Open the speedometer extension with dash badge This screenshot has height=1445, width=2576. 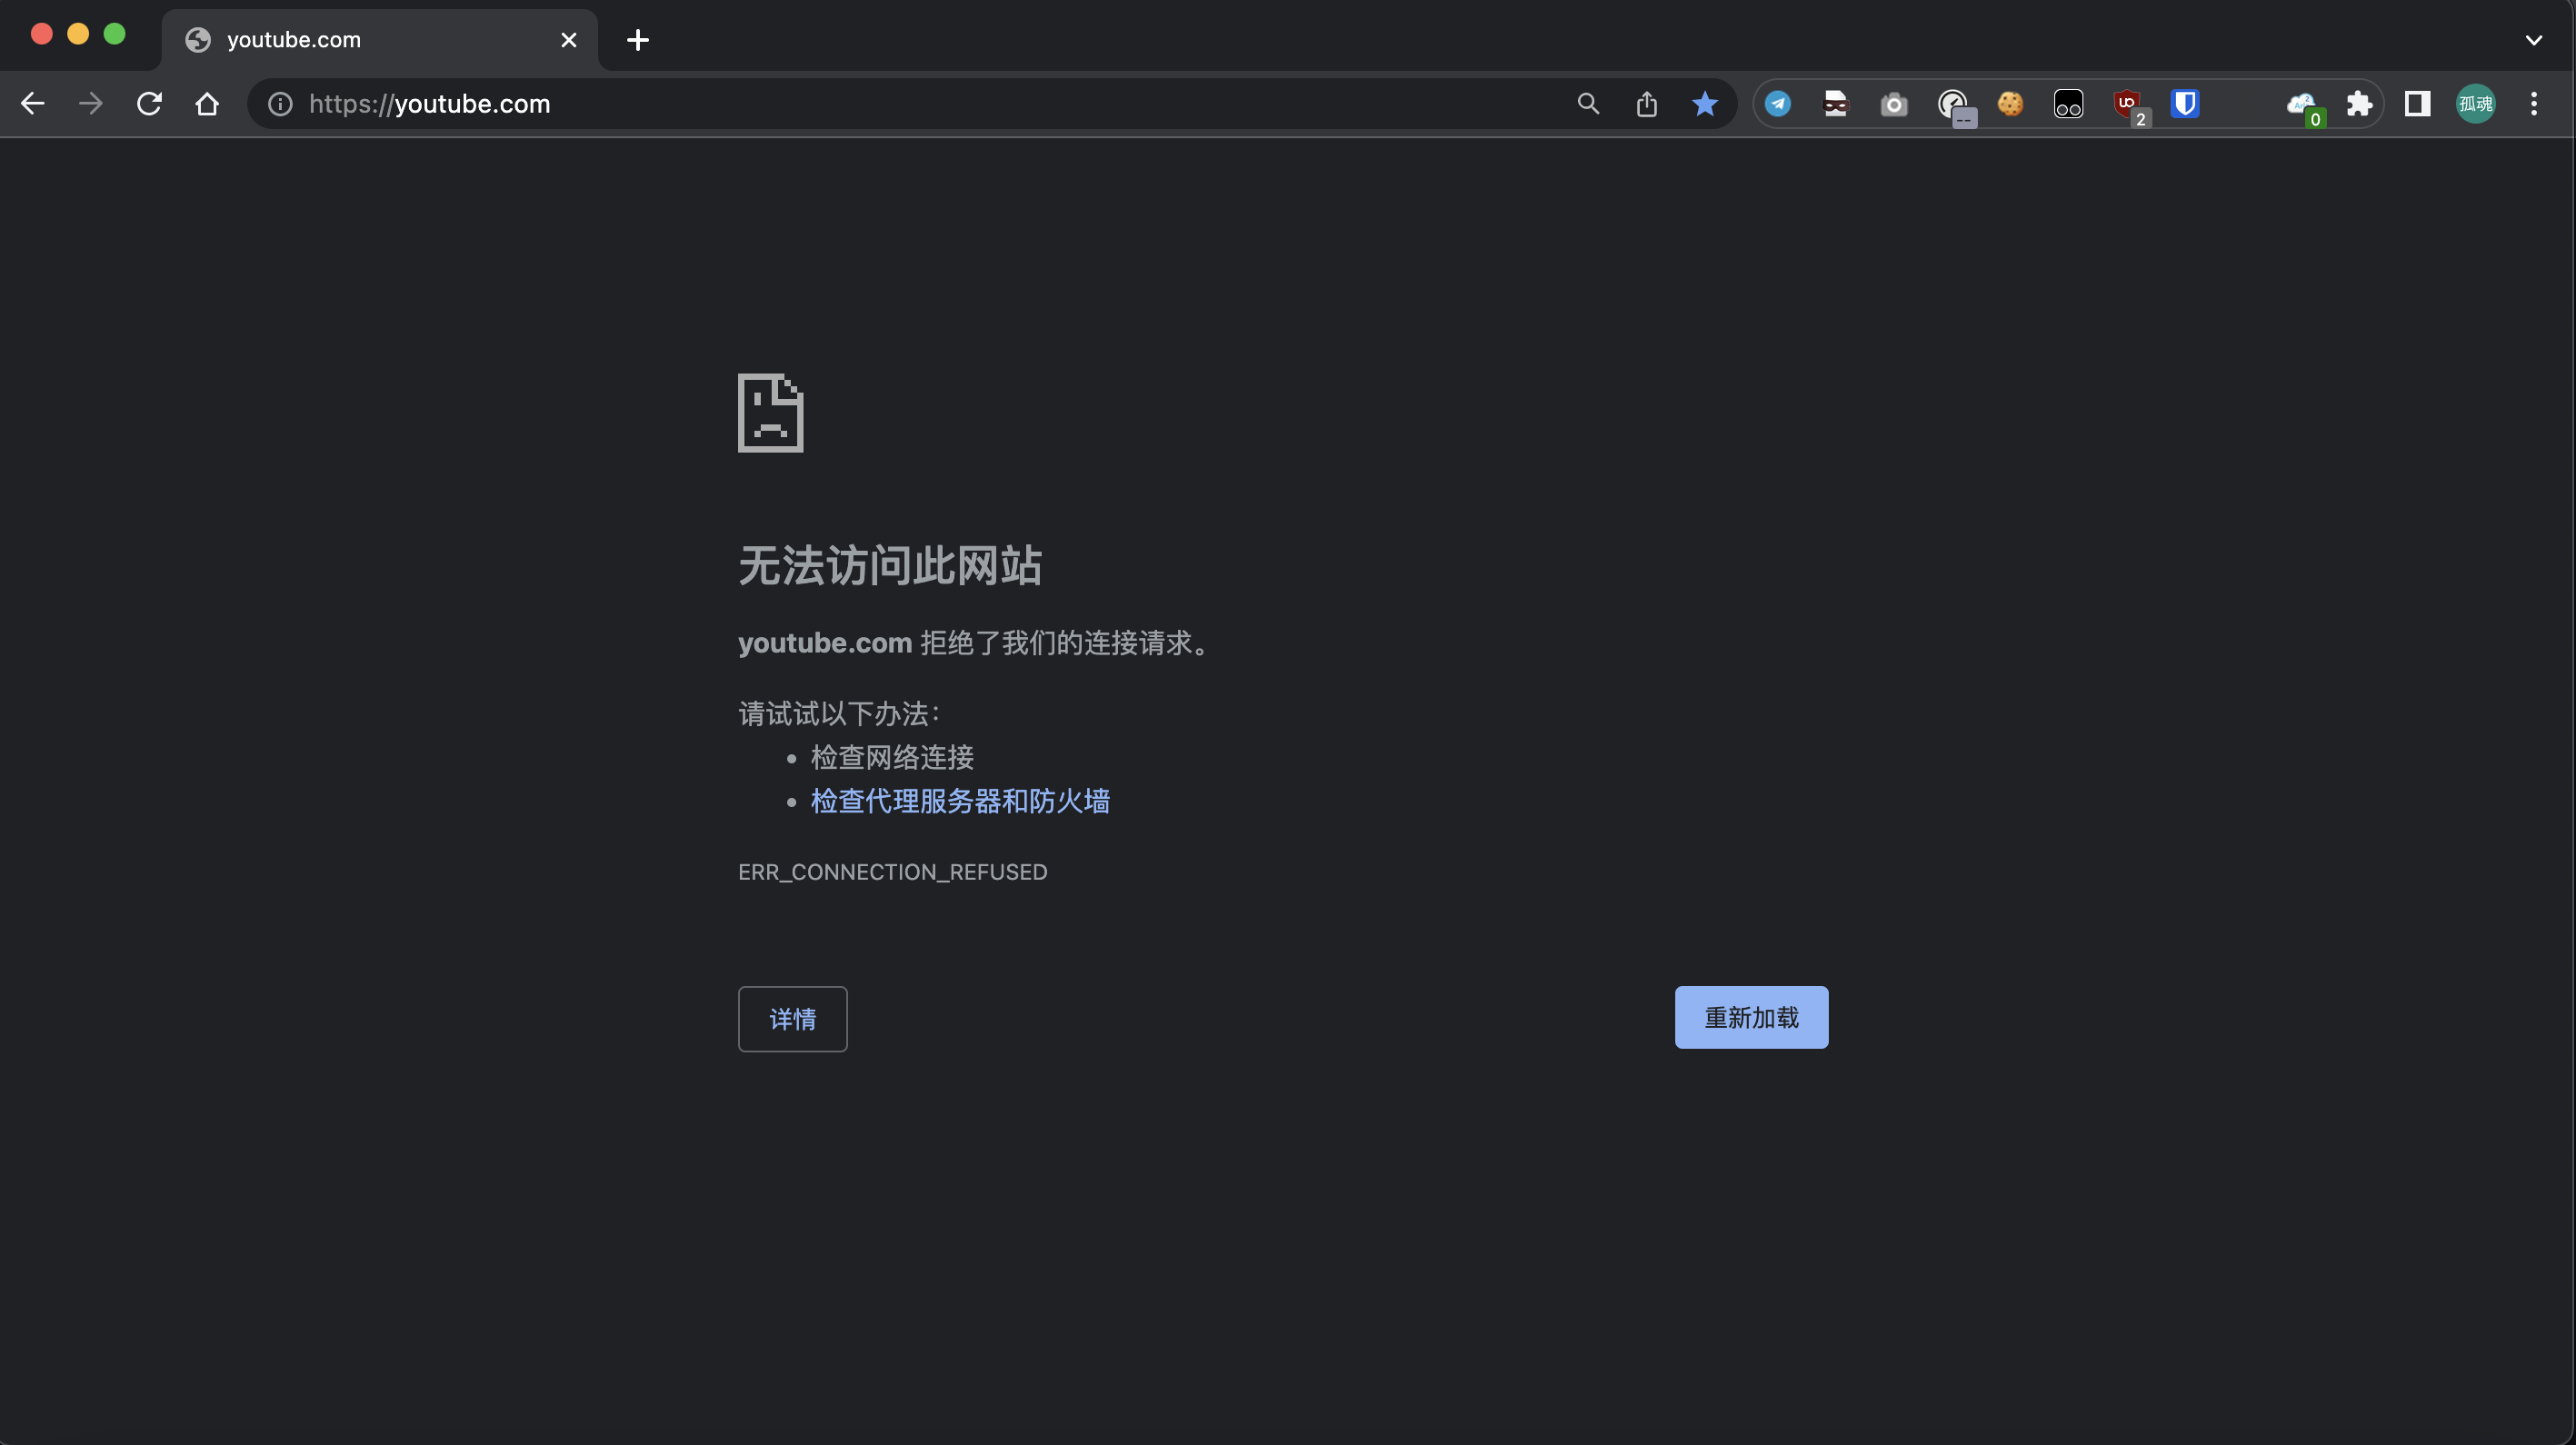[1955, 106]
